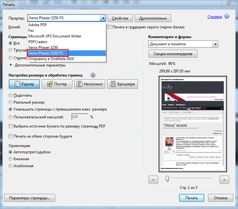The image size is (238, 209).
Task: Click the document preview thumbnail
Action: (193, 124)
